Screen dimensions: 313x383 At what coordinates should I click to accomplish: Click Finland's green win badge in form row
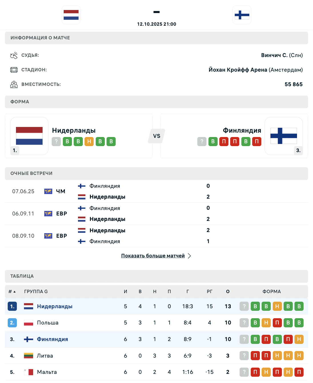(x=213, y=142)
